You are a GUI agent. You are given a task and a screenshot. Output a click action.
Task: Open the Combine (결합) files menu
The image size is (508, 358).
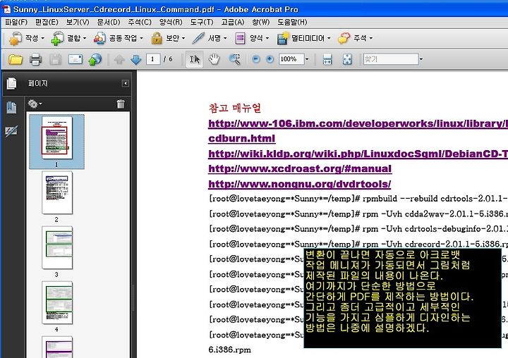tap(68, 38)
